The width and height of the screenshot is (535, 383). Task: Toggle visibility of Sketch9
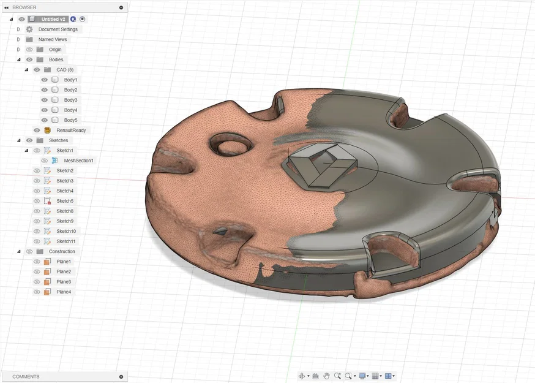point(37,221)
